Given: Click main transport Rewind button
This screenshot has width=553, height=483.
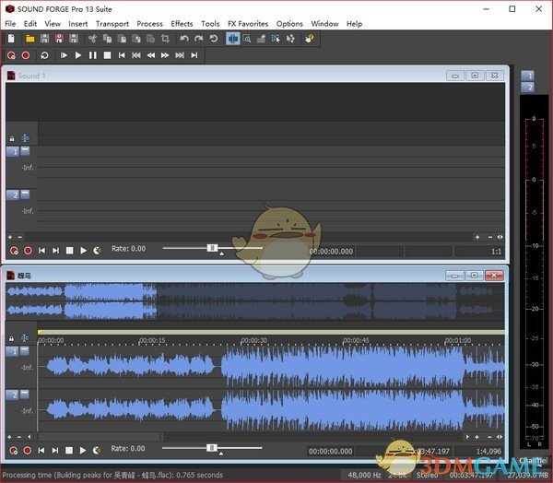Looking at the screenshot, I should coord(150,55).
